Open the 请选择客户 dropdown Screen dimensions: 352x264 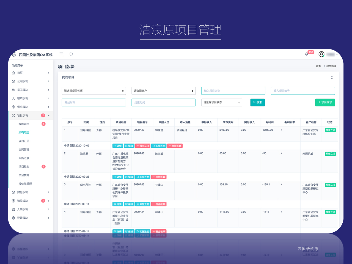163,91
